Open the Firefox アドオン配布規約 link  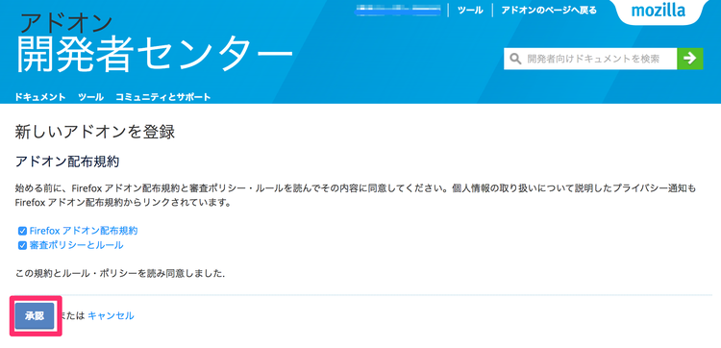coord(84,231)
